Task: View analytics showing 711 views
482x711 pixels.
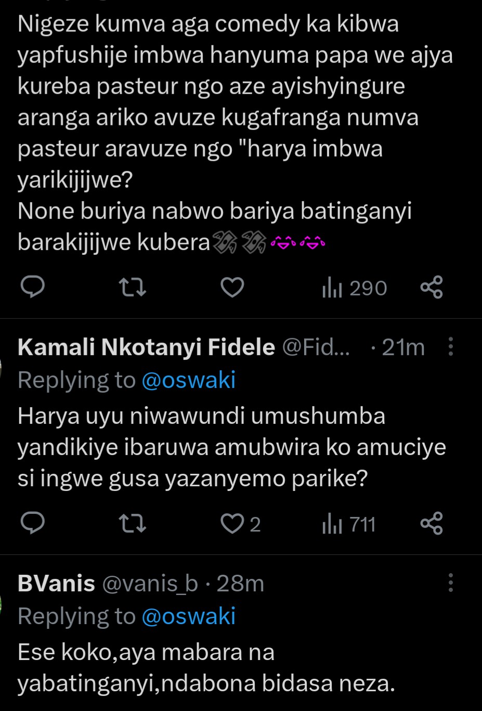Action: click(349, 524)
